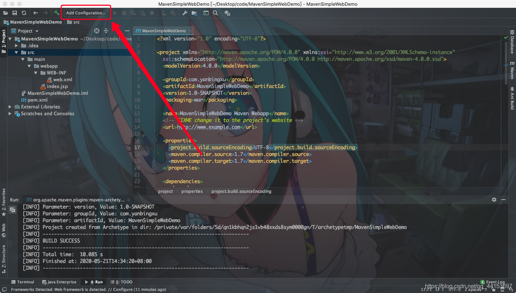The height and width of the screenshot is (293, 516).
Task: Select MavenSimpleWebDemo.iml file
Action: pyautogui.click(x=54, y=93)
